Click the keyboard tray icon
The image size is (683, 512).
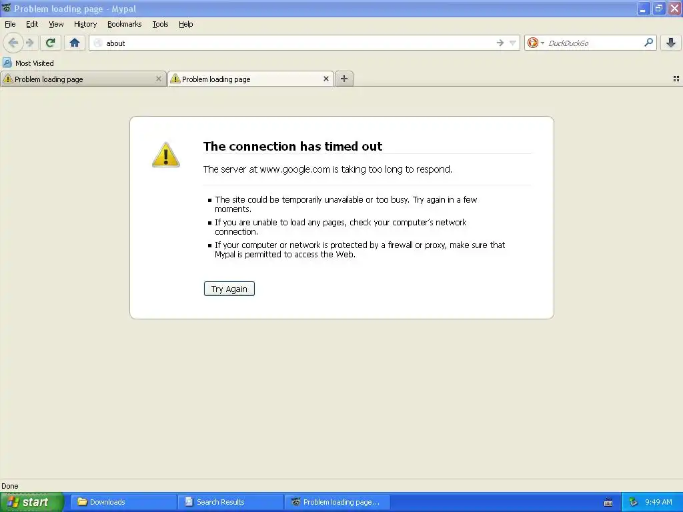(608, 503)
